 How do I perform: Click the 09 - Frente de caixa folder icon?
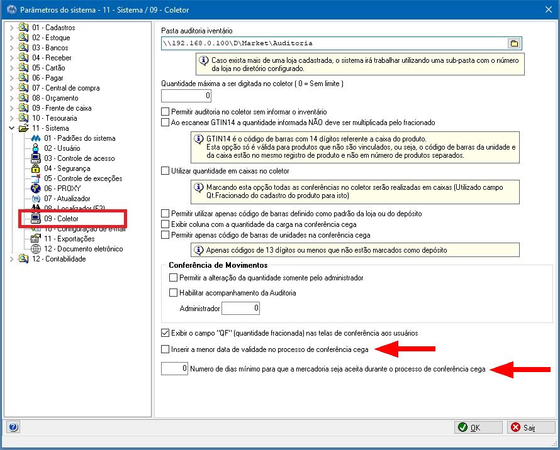[23, 107]
